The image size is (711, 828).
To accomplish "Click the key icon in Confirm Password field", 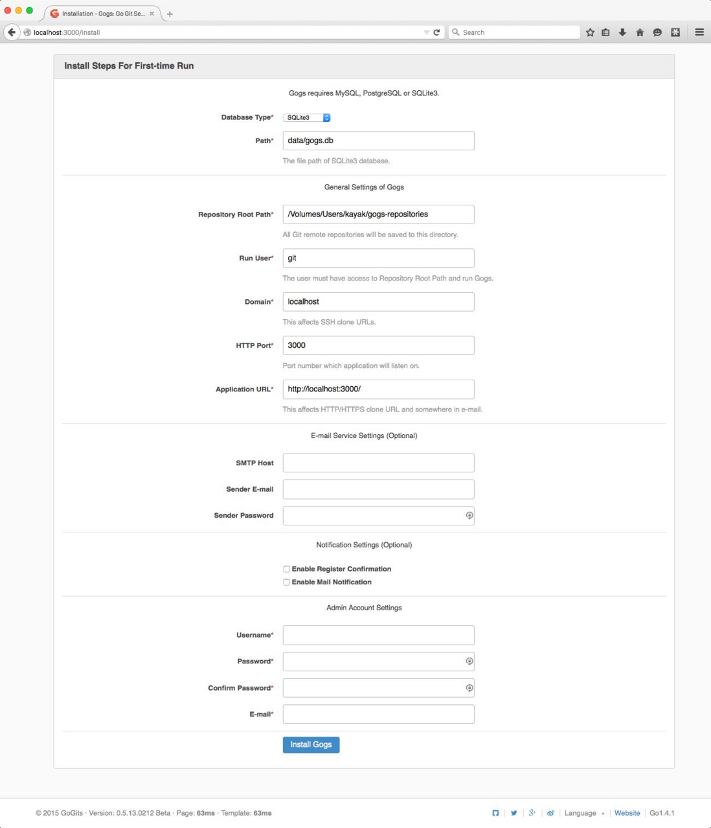I will click(x=469, y=688).
